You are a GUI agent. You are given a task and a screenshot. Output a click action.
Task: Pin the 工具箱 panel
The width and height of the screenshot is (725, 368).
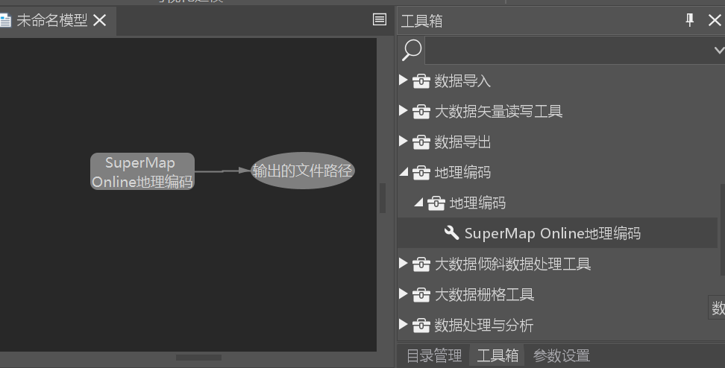click(690, 20)
